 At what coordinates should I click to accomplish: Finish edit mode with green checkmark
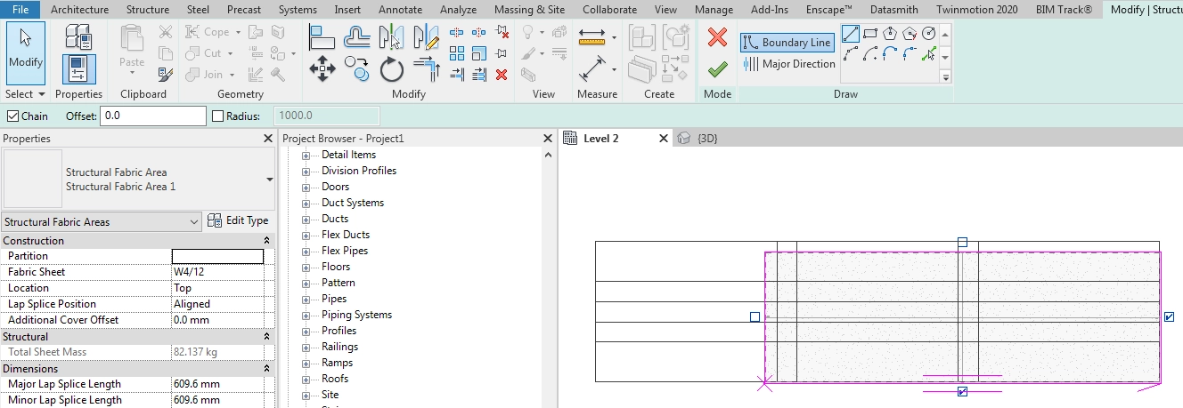[717, 68]
